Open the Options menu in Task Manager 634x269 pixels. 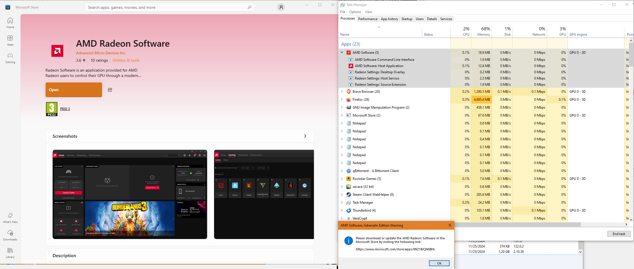355,12
